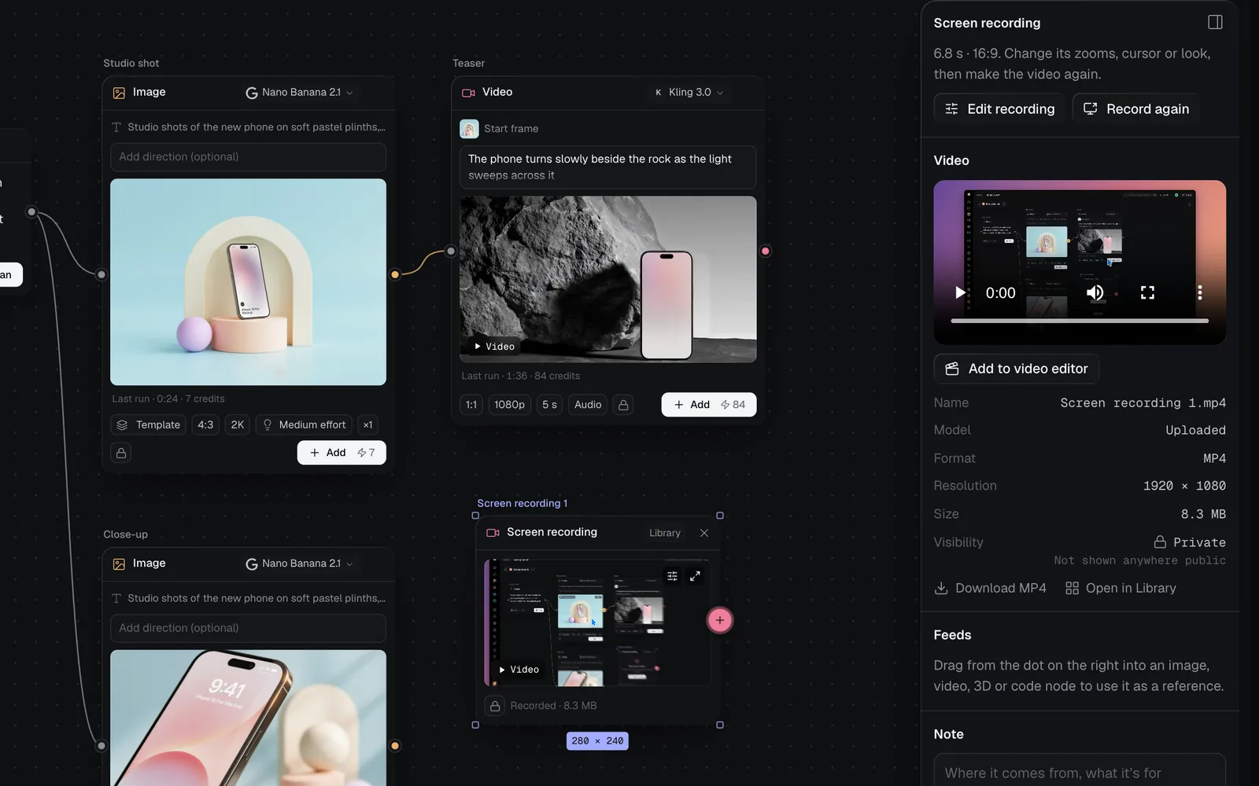
Task: Open the Kling 3.0 model dropdown
Action: (689, 92)
